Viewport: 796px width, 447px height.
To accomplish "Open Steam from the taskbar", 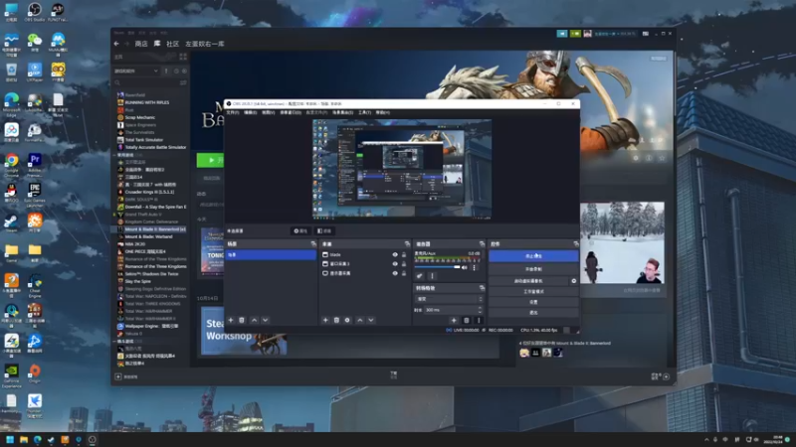I will [51, 439].
